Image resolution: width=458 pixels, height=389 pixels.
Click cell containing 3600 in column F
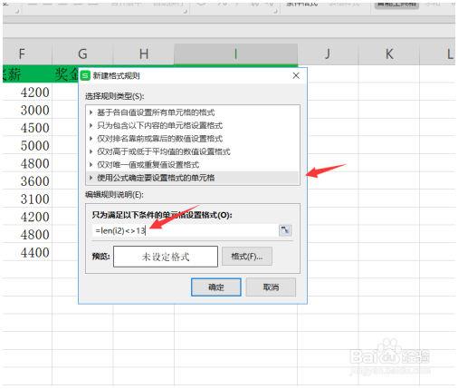27,181
